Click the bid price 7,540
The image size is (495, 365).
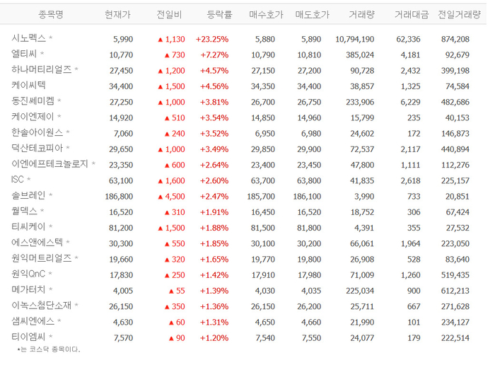(265, 338)
